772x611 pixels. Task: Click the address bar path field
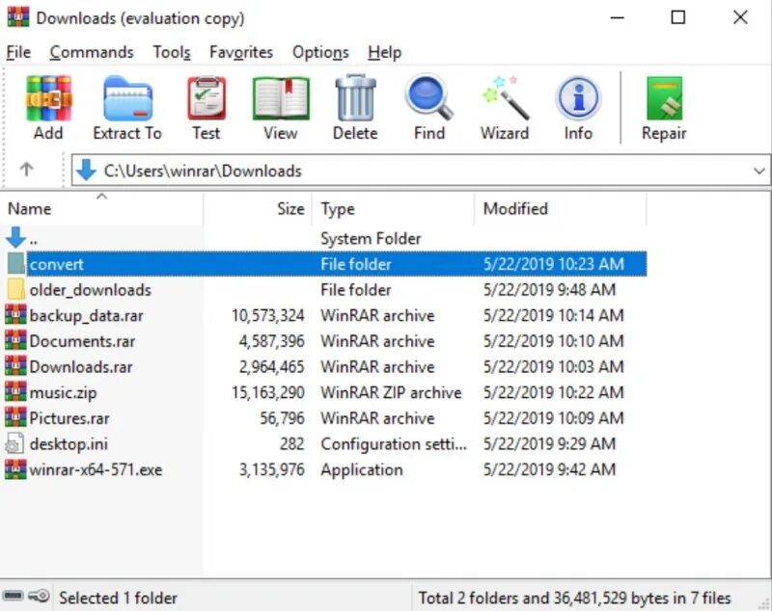421,171
